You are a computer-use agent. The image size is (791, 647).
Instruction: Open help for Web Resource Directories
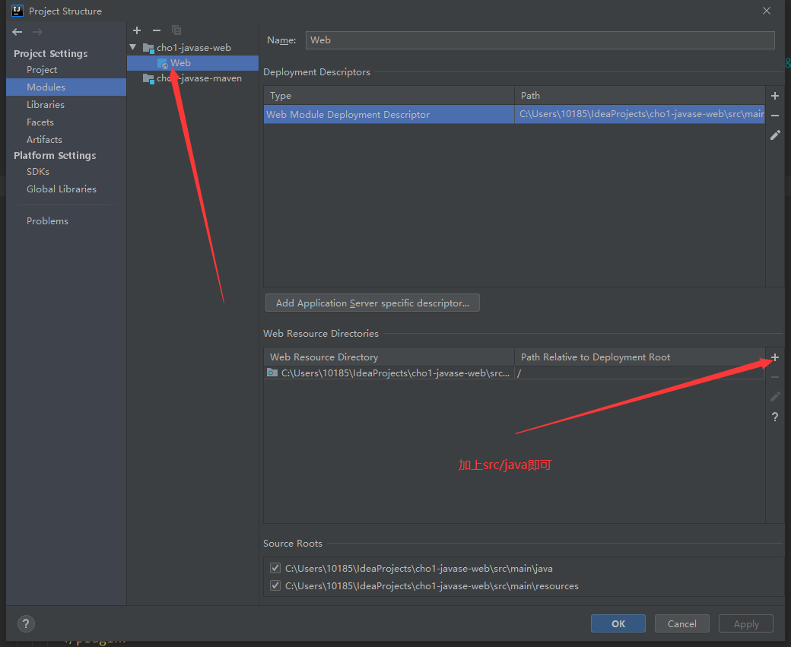click(x=775, y=417)
